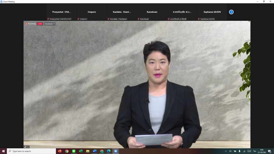The image size is (274, 154).
Task: Open the taskbar clock and date
Action: pos(261,151)
